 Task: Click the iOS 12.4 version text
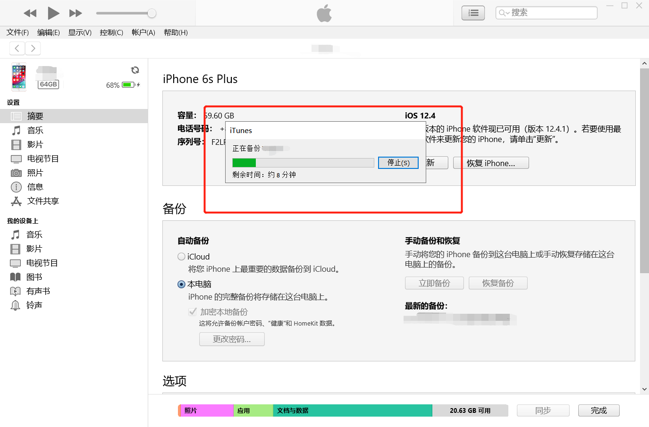420,116
